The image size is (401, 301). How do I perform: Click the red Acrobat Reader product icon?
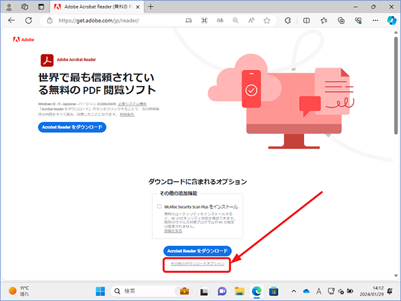pyautogui.click(x=47, y=60)
